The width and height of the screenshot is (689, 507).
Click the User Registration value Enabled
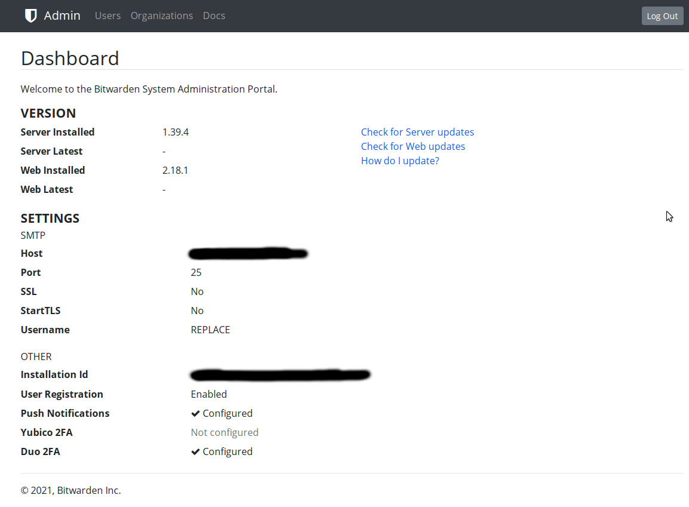[209, 394]
